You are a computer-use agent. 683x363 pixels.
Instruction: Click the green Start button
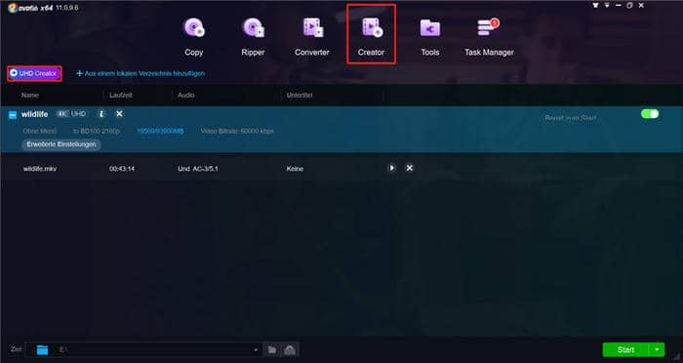625,349
